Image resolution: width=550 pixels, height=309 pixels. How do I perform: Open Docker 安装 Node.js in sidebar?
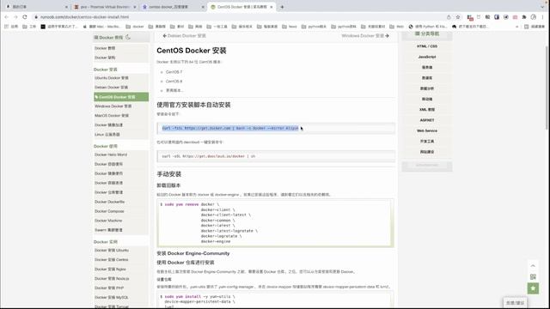tap(112, 279)
